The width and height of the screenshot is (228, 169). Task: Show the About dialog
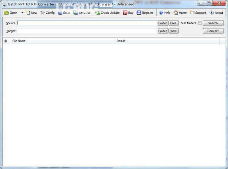click(217, 13)
